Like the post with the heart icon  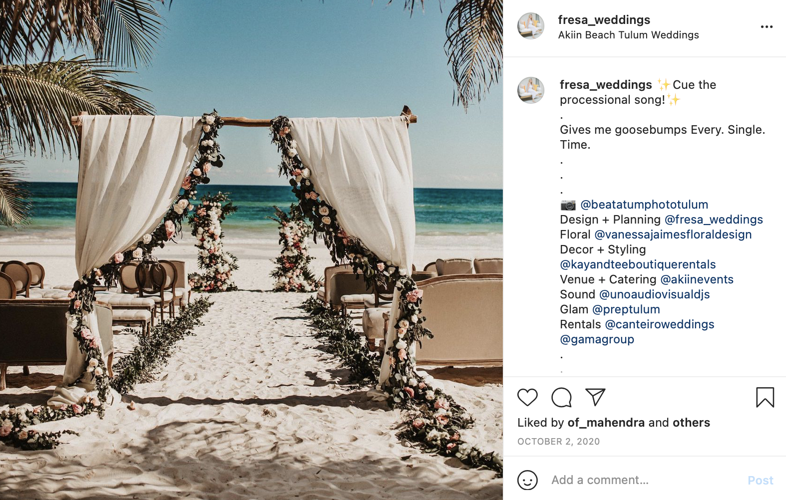coord(527,398)
